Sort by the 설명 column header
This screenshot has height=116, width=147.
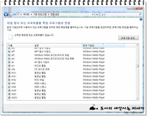[57, 46]
